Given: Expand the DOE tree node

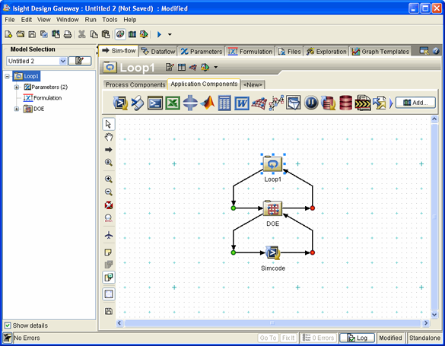Looking at the screenshot, I should click(17, 109).
